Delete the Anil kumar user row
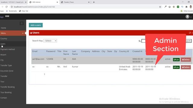The height and width of the screenshot is (108, 193). (x=186, y=67)
